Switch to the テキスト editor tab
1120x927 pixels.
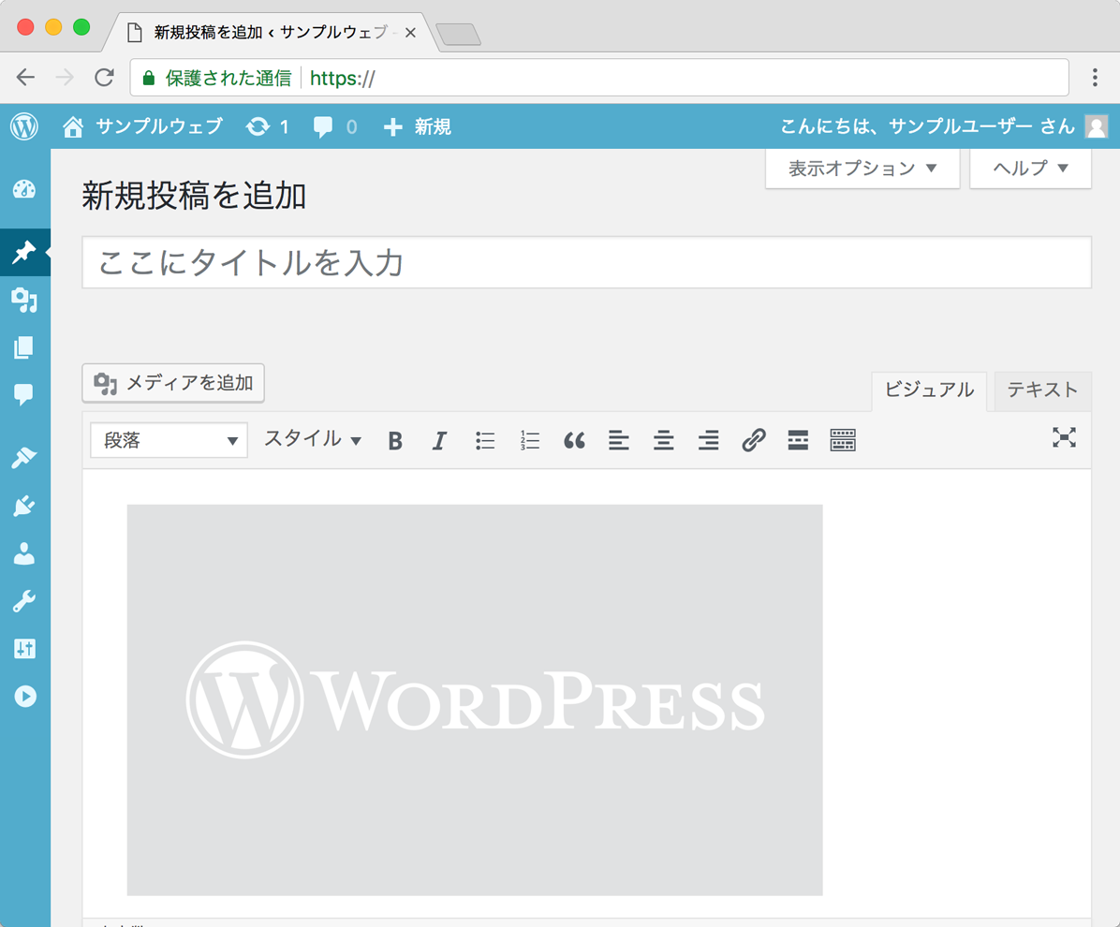pos(1042,390)
